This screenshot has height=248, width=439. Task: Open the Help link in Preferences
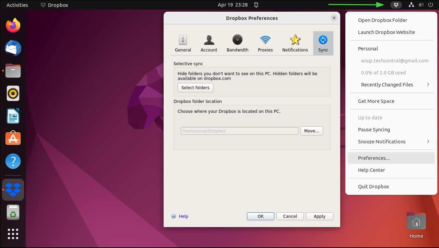(183, 216)
